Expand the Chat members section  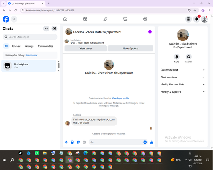click(183, 77)
